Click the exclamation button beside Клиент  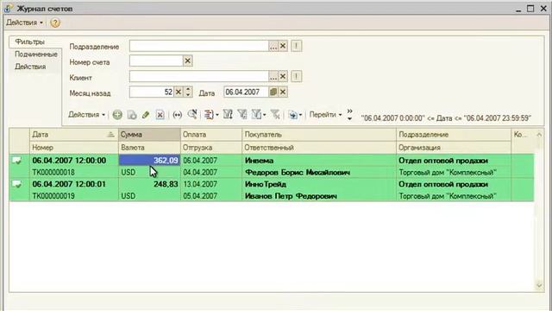[x=297, y=77]
